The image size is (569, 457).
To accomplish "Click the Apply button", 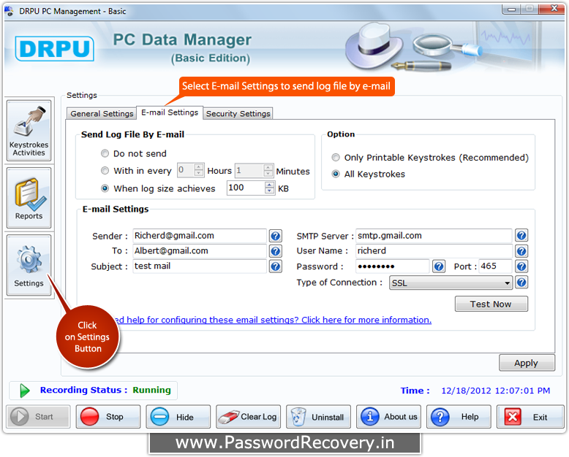I will [527, 363].
